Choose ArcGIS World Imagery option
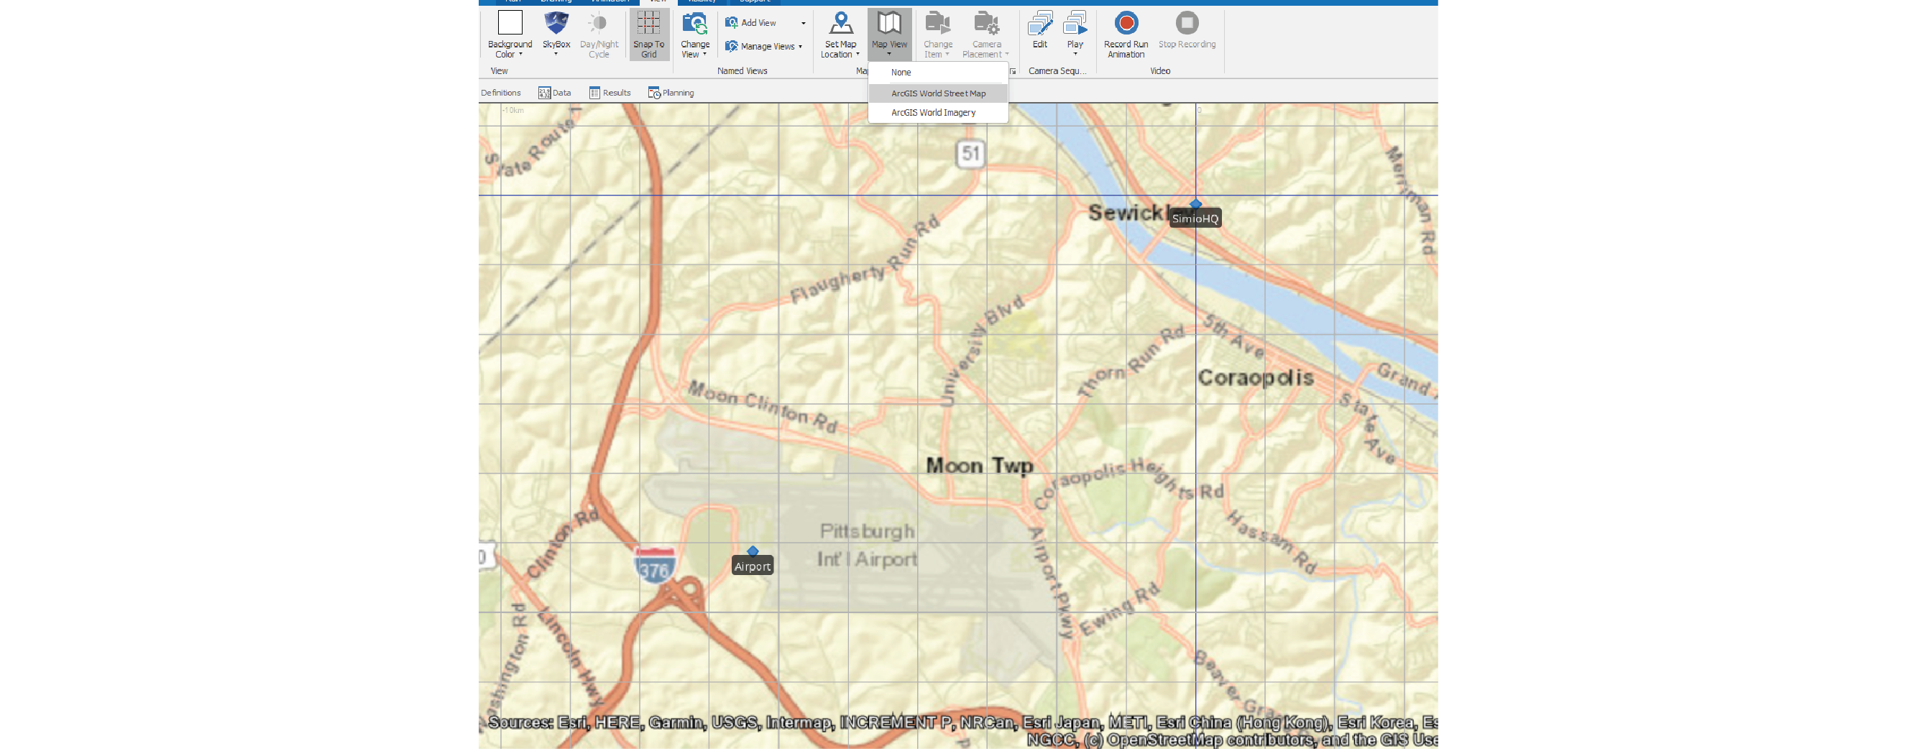This screenshot has width=1917, height=749. (933, 112)
